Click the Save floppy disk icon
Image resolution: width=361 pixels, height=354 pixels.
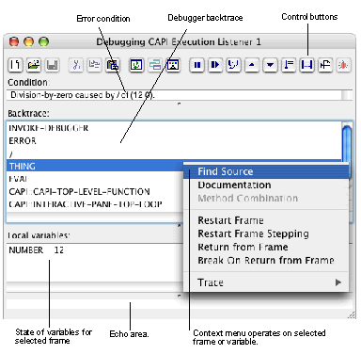coord(52,65)
